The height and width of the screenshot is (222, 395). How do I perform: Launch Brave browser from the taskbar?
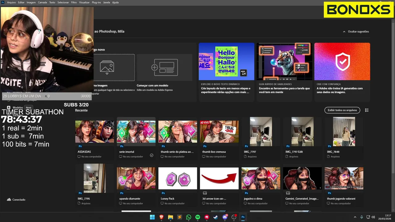(161, 217)
